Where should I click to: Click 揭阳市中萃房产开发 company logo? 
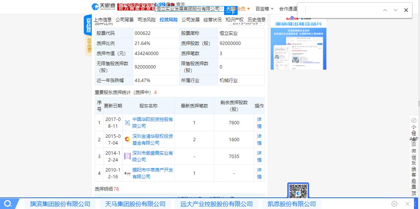127,173
